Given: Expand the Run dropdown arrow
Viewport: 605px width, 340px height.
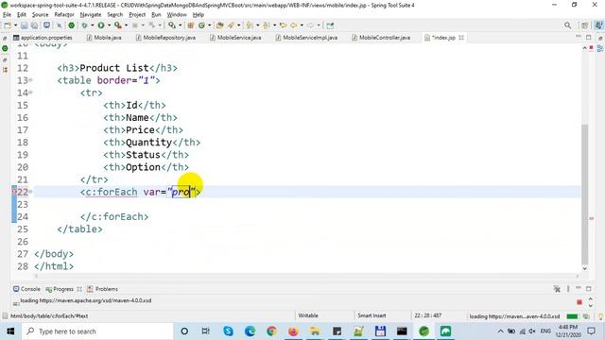Looking at the screenshot, I should [110, 25].
